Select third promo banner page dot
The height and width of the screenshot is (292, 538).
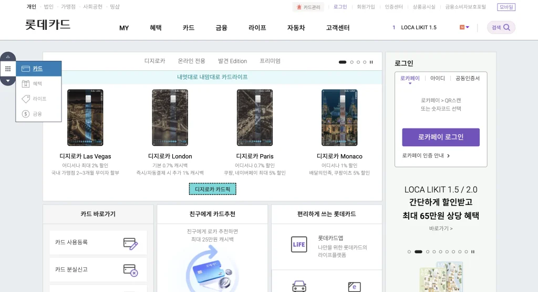(x=428, y=252)
